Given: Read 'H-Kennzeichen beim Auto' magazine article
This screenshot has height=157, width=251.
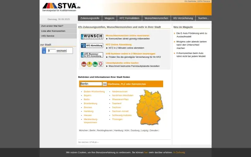Looking at the screenshot, I should tap(191, 55).
